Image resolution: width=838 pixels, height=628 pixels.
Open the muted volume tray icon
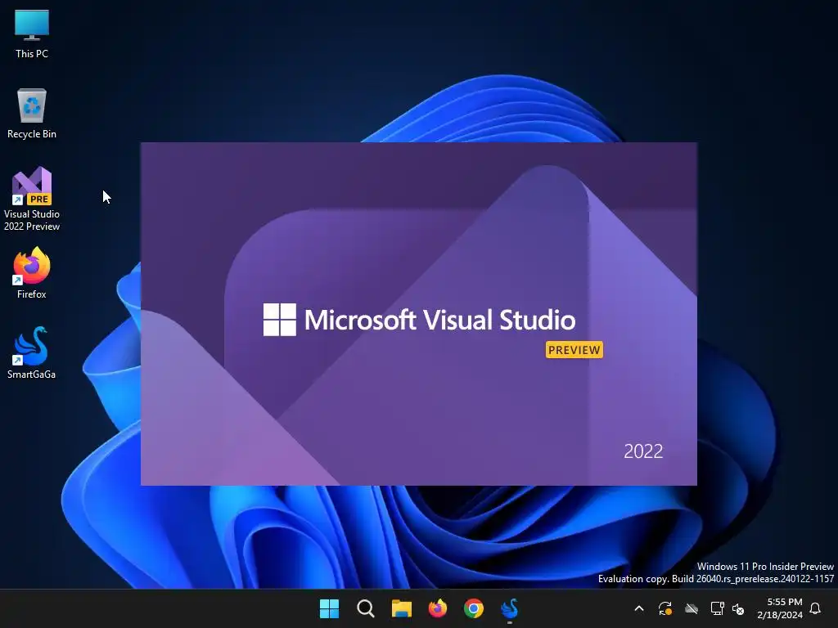(x=738, y=608)
